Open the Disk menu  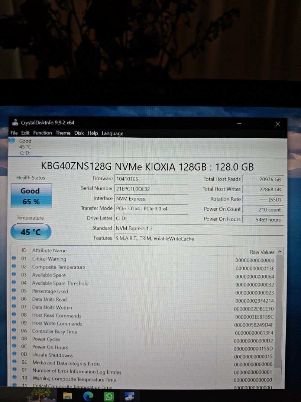click(x=79, y=133)
